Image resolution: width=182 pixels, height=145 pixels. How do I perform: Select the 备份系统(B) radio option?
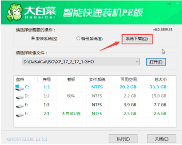click(90, 39)
